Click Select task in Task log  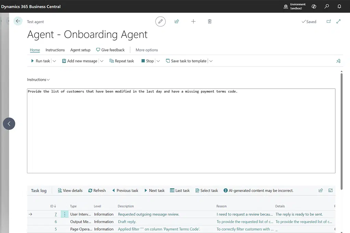207,190
